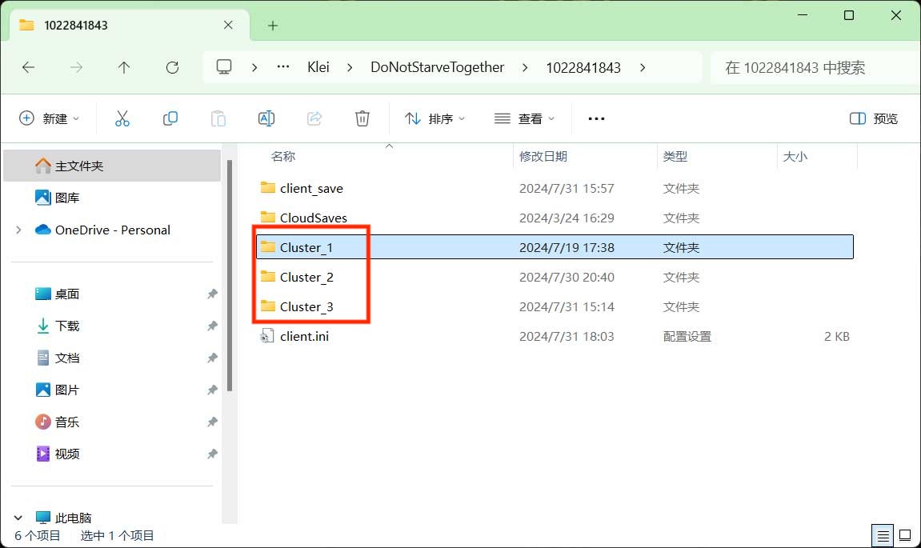Navigate to DoNotStarveTogether breadcrumb
This screenshot has height=548, width=921.
437,67
